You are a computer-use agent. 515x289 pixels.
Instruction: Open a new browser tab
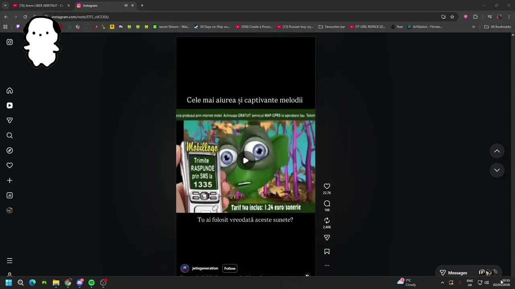click(142, 6)
